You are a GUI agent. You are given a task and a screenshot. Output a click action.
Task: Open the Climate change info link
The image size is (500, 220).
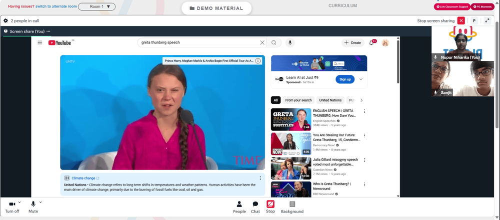point(85,178)
